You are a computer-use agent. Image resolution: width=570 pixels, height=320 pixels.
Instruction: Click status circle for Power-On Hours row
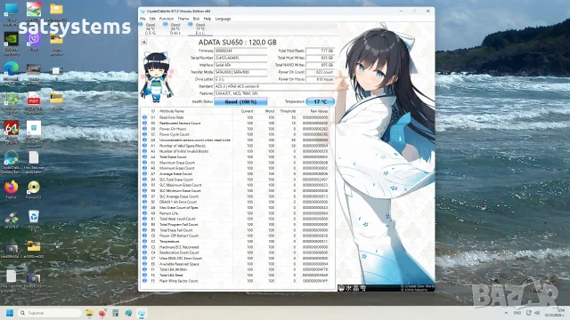[x=144, y=129]
